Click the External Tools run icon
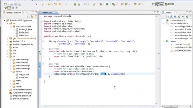 113,4
